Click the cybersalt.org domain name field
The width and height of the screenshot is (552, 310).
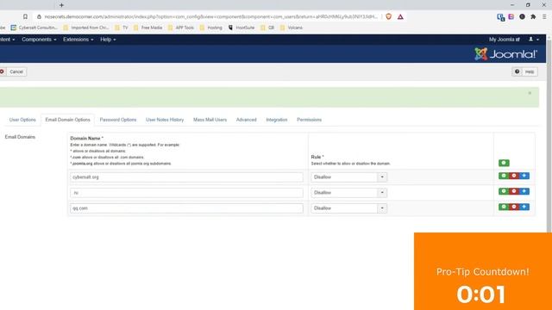click(x=186, y=177)
